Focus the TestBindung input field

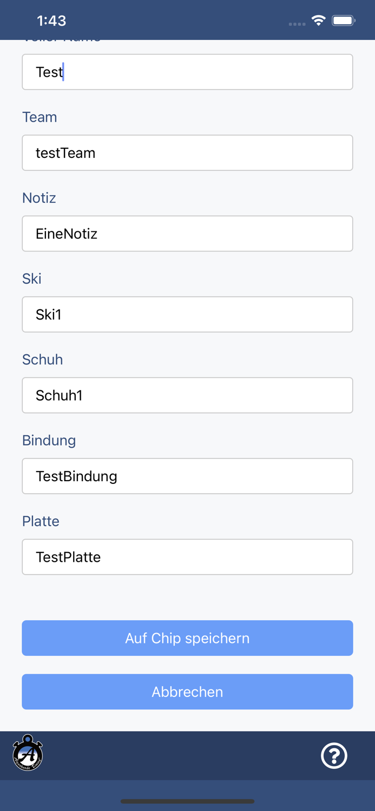[187, 476]
